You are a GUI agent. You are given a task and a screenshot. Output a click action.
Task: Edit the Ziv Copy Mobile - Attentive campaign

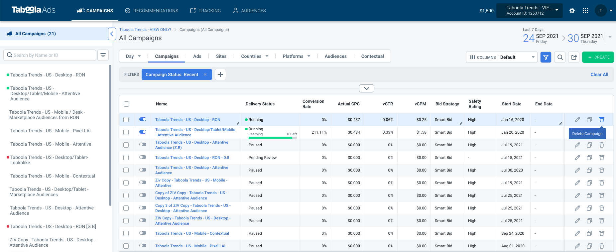577,183
